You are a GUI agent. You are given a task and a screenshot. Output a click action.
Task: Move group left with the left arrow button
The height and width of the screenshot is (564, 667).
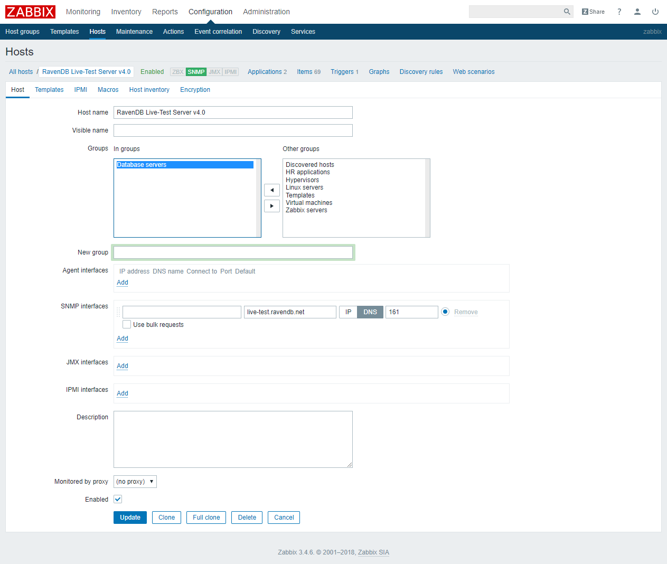(272, 190)
